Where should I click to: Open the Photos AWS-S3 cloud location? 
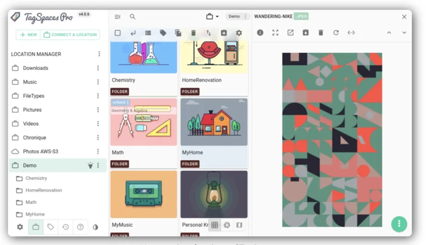(x=41, y=151)
